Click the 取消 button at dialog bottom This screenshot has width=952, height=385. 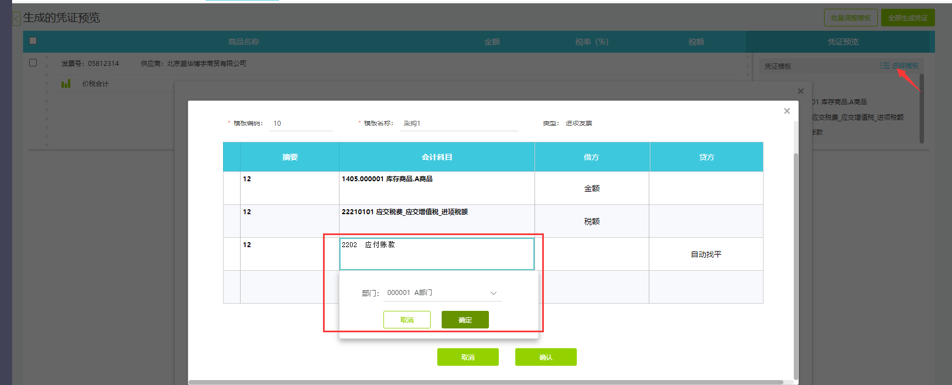click(467, 357)
